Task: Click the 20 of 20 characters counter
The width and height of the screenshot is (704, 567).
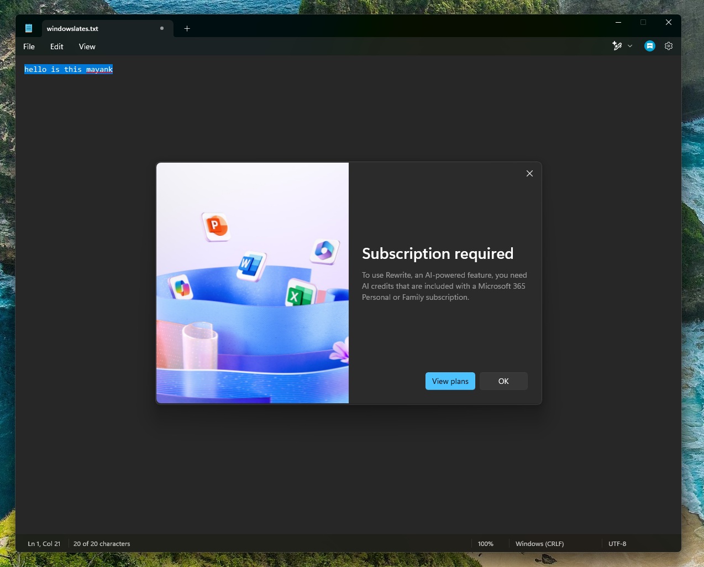Action: pyautogui.click(x=102, y=544)
